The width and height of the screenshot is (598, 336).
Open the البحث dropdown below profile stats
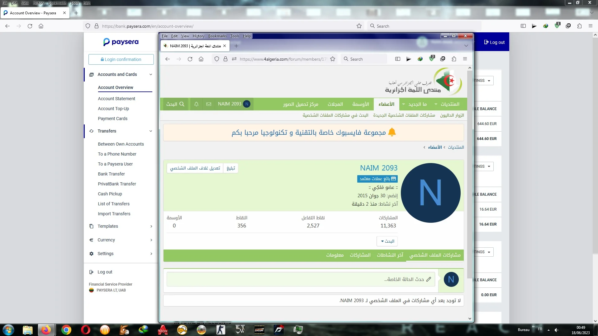387,241
